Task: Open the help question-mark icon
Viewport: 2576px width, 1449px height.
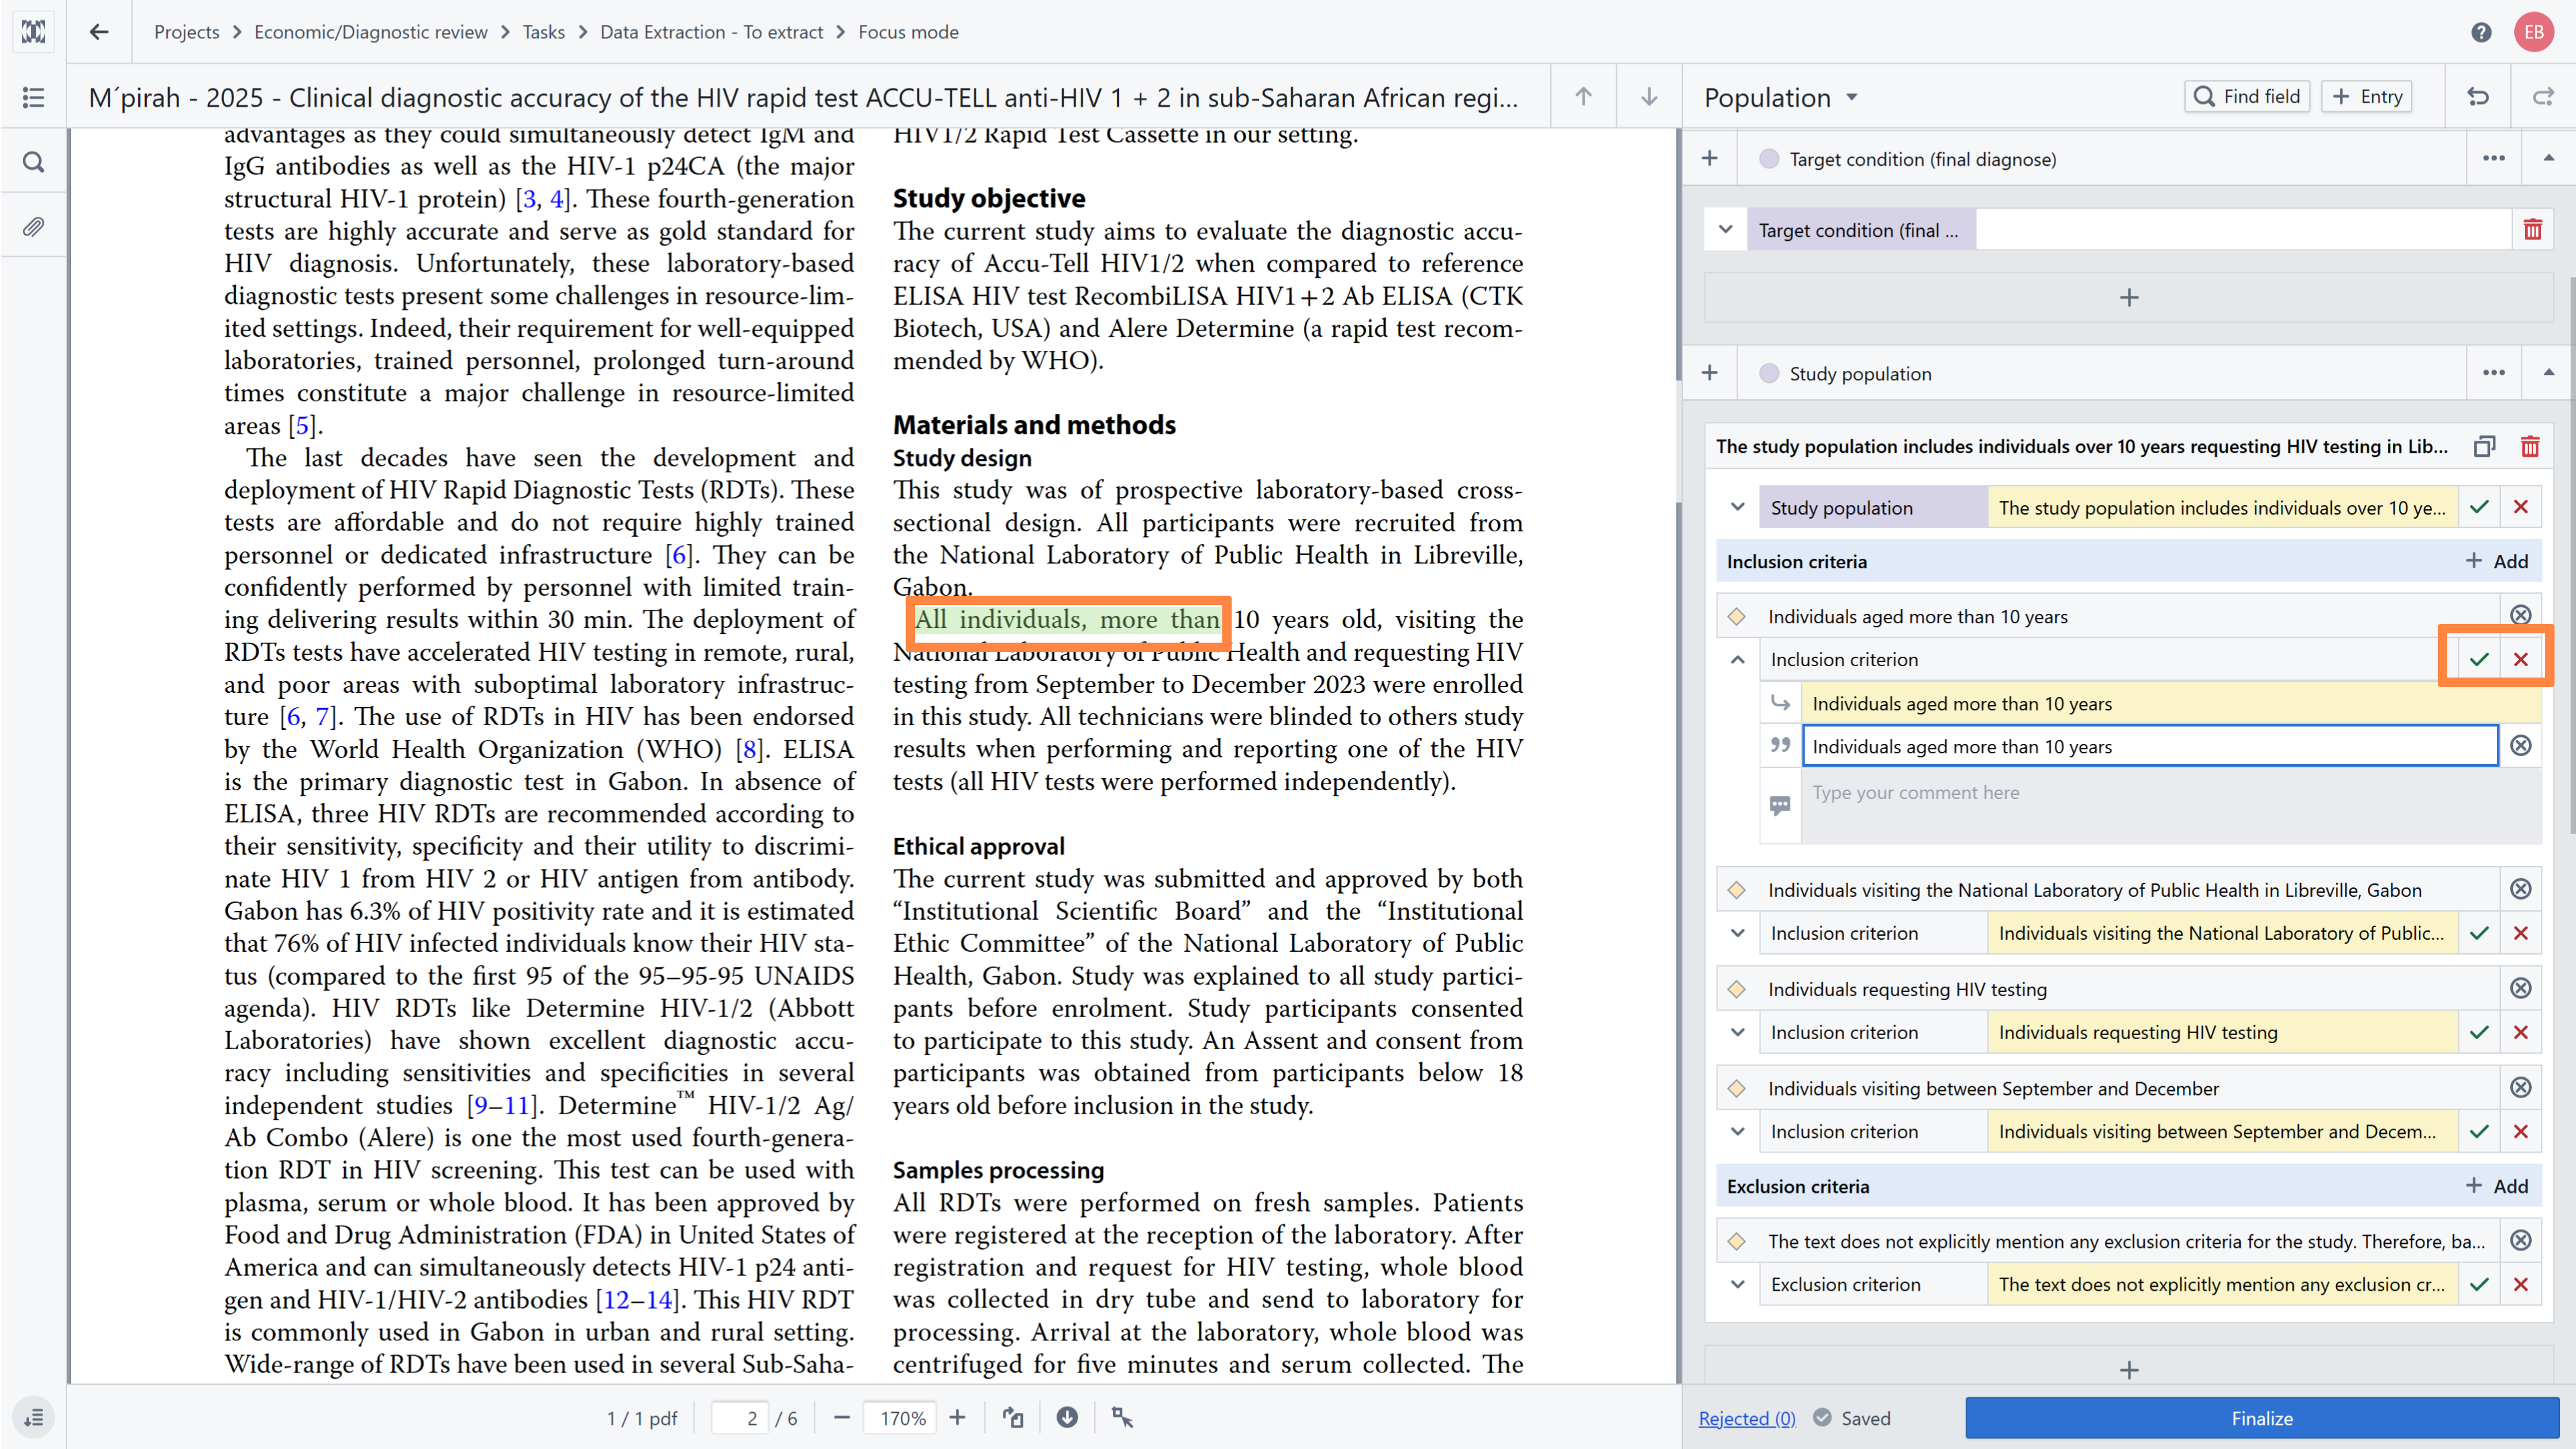Action: coord(2481,32)
